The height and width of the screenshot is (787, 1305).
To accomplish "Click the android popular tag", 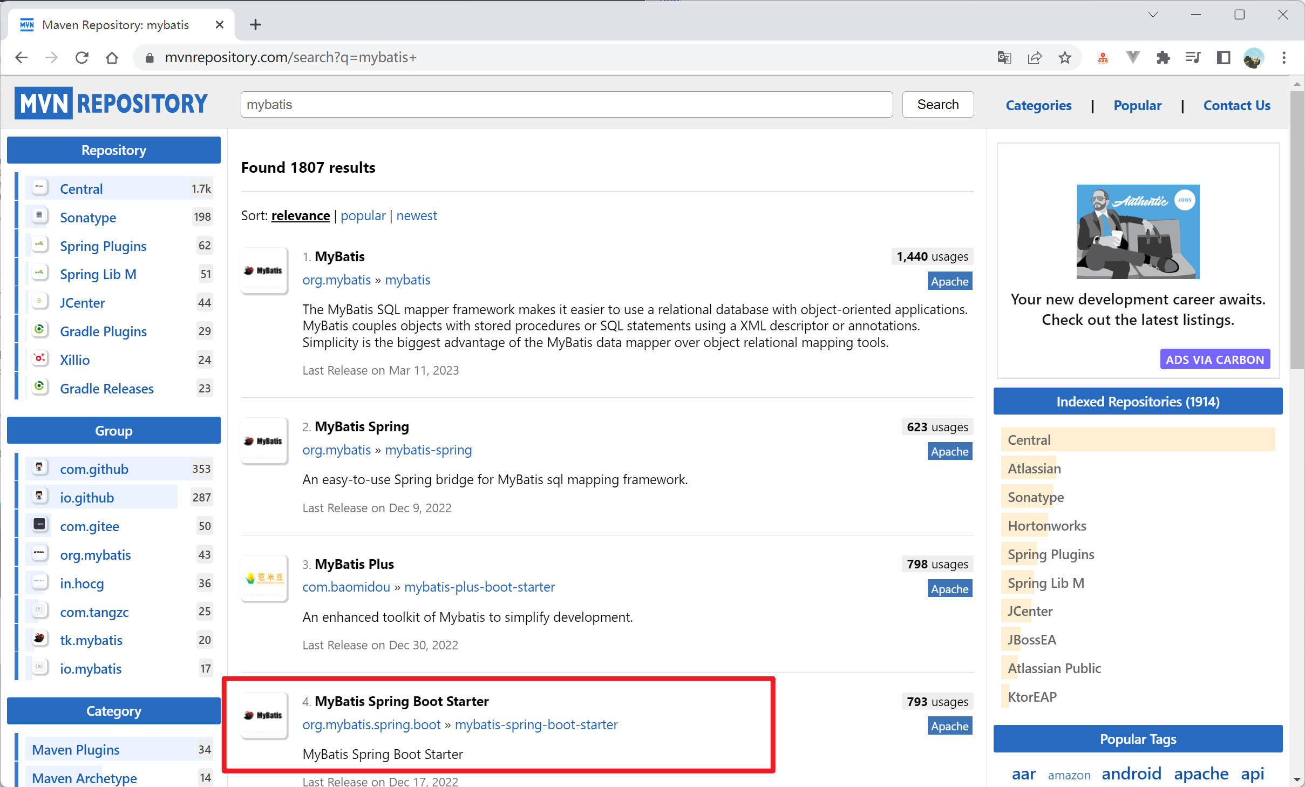I will coord(1131,773).
